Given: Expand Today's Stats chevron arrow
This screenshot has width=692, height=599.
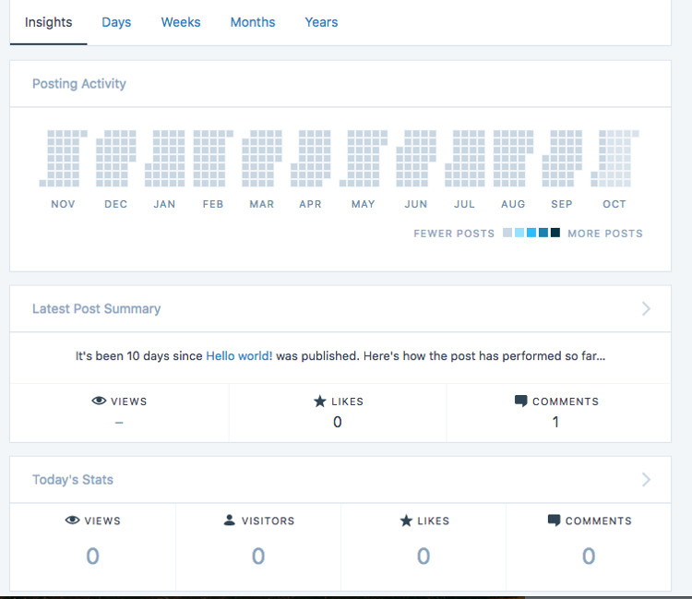Looking at the screenshot, I should coord(646,479).
